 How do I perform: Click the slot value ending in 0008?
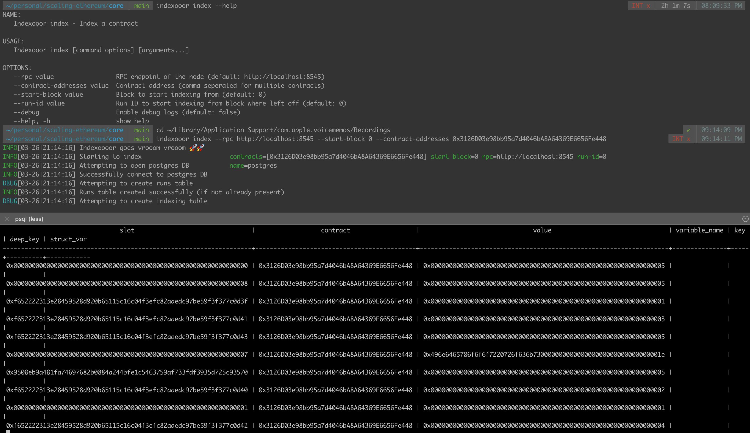(127, 283)
